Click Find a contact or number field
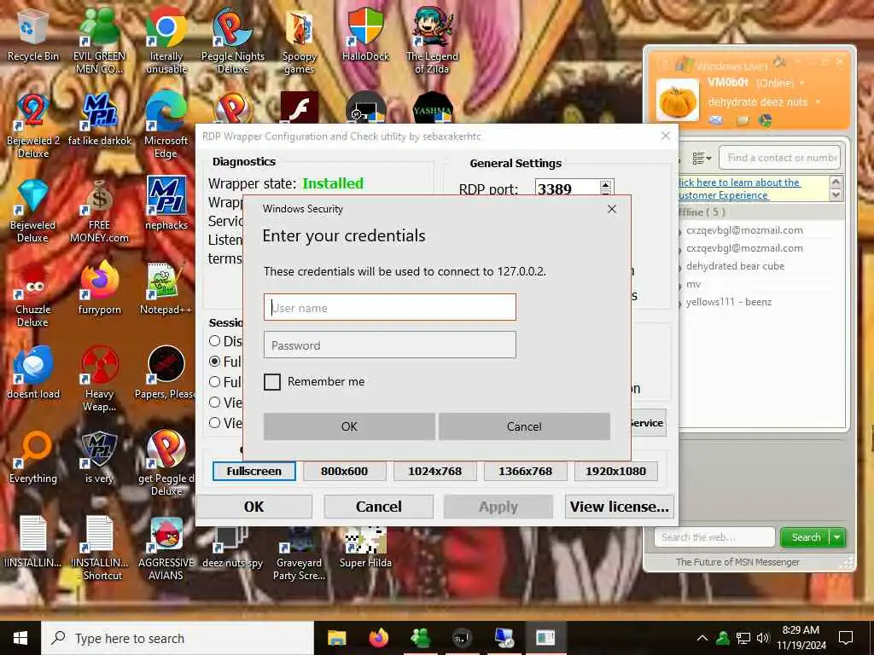 pyautogui.click(x=779, y=158)
